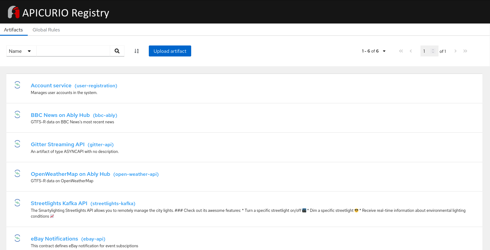This screenshot has height=250, width=490.
Task: Click the eBay Notifications artifact type icon
Action: tap(17, 238)
